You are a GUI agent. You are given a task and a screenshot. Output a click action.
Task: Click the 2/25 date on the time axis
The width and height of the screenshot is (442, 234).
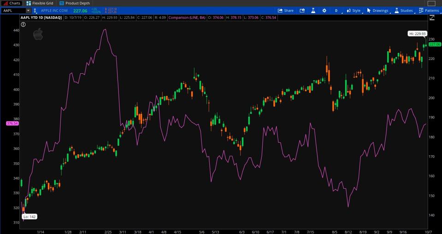(108, 232)
